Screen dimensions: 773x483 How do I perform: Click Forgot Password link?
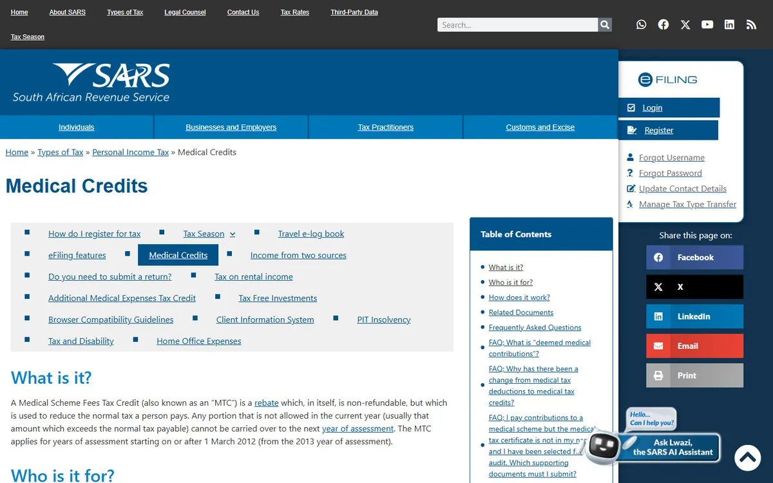[x=670, y=173]
